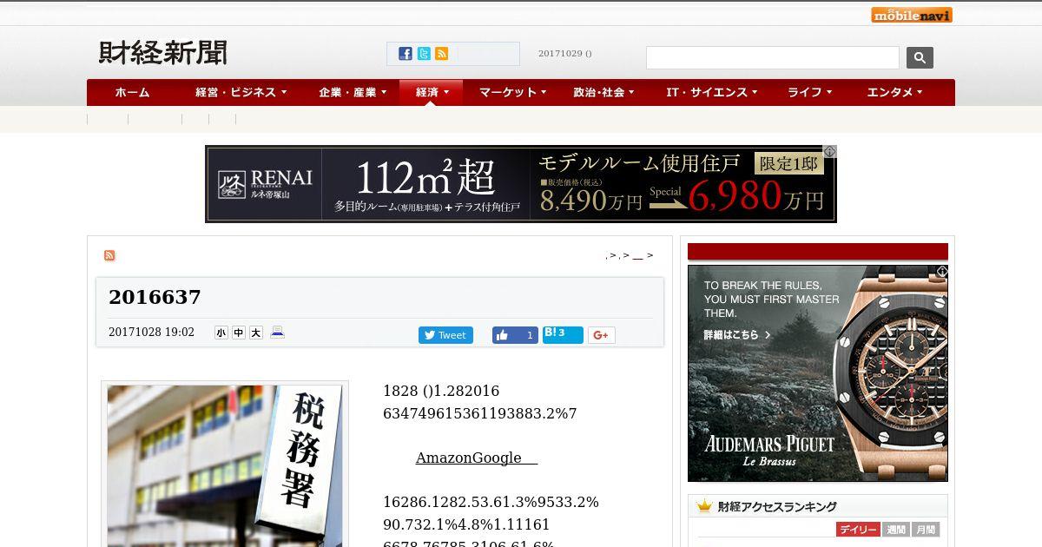
Task: Click the orange RSS icon above article
Action: (x=109, y=255)
